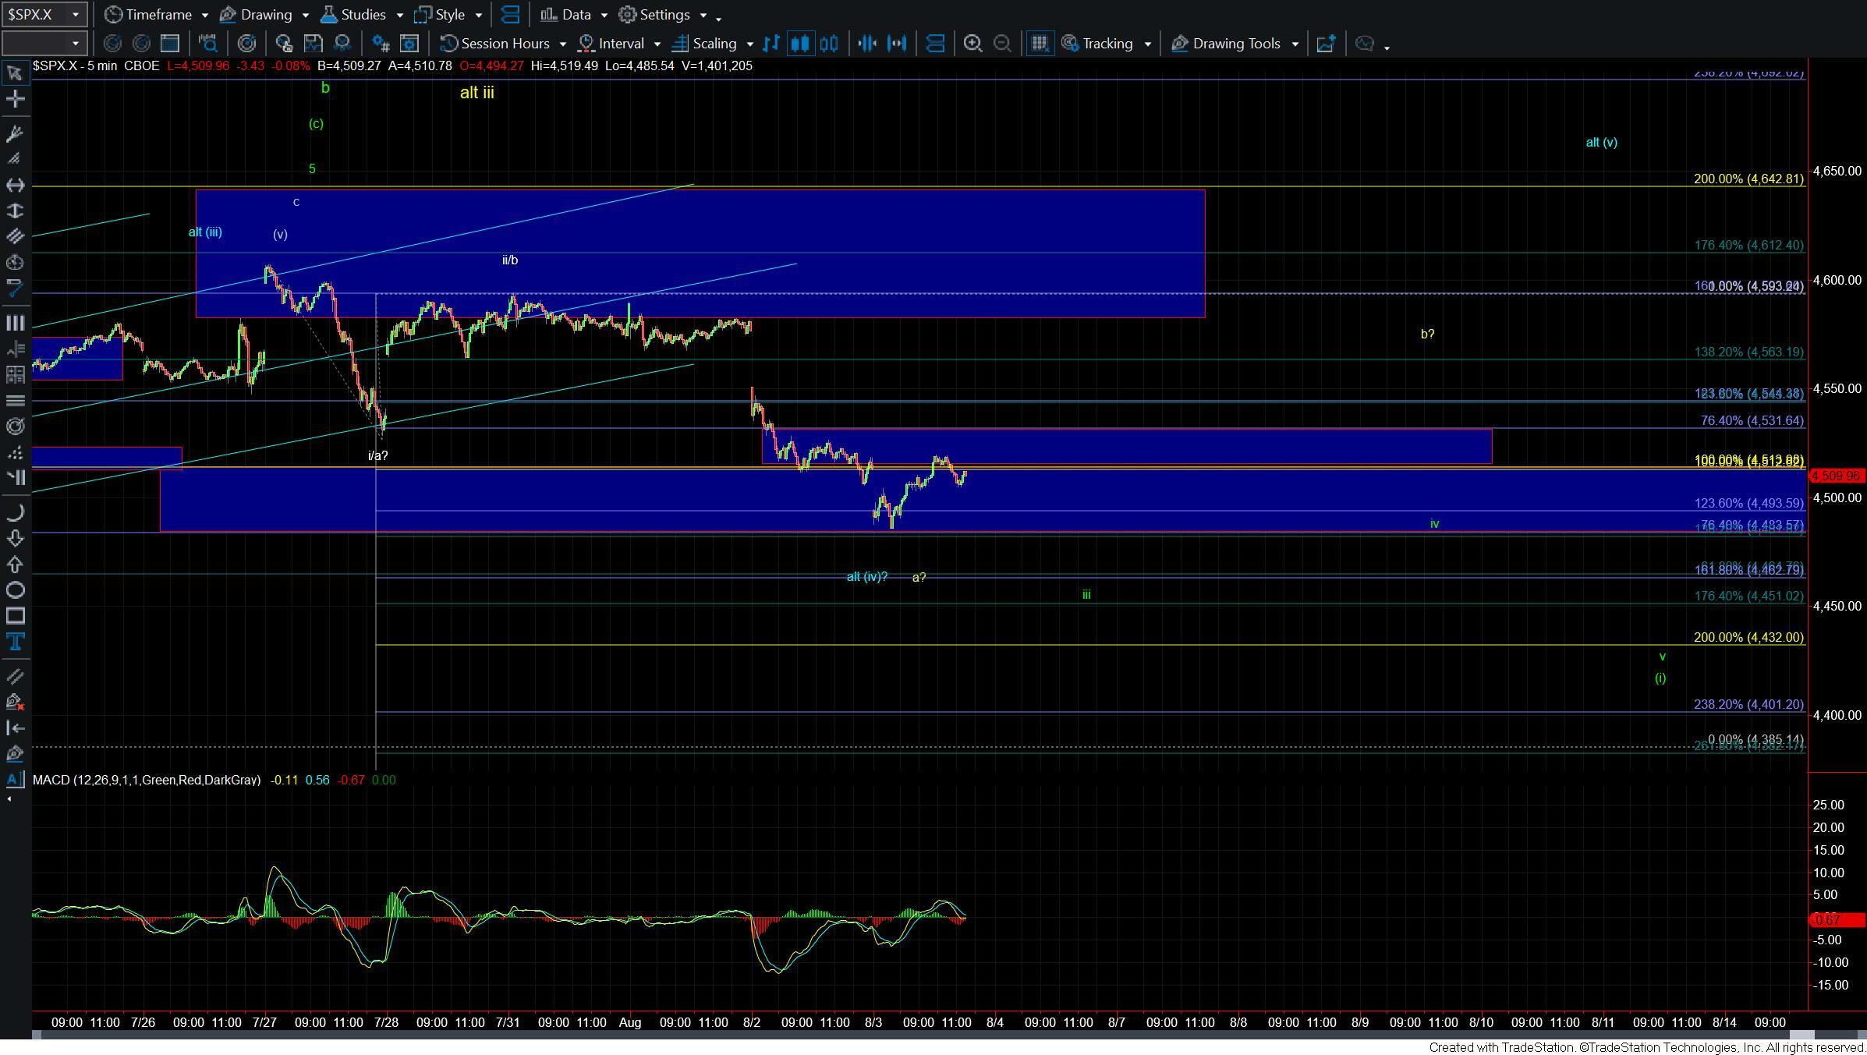
Task: Expand the Drawing Tools dropdown arrow
Action: tap(1295, 44)
